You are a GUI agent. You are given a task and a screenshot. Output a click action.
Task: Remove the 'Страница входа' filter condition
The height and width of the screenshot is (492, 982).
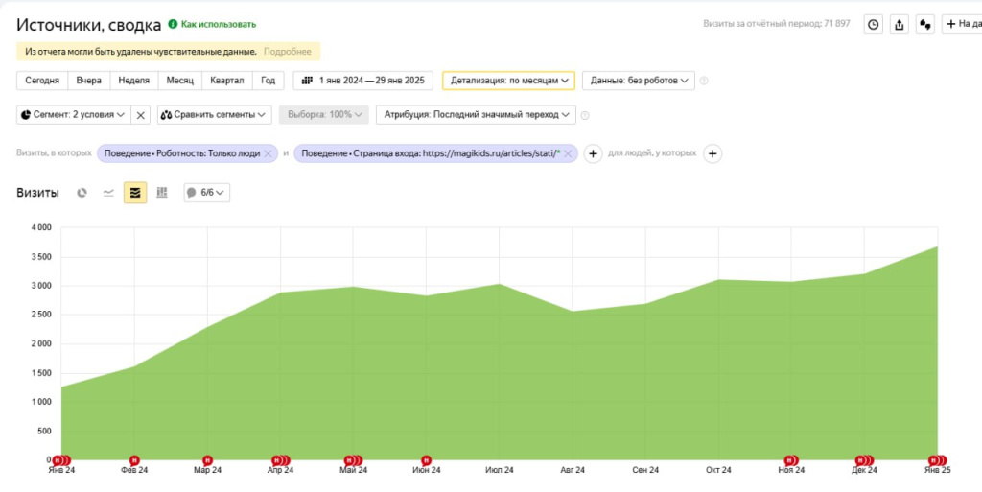click(568, 153)
